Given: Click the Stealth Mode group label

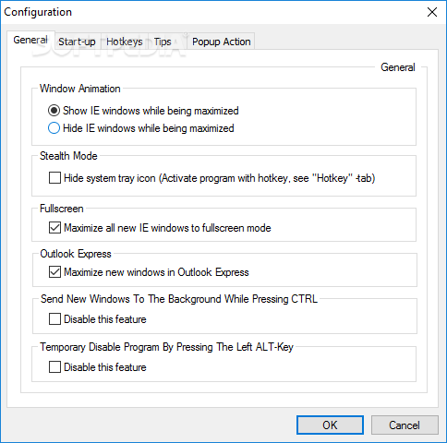Looking at the screenshot, I should [68, 156].
